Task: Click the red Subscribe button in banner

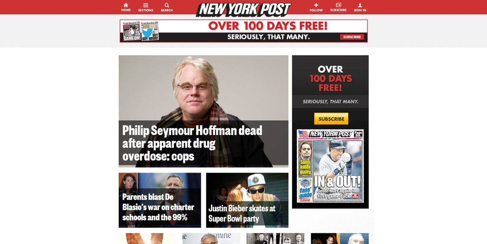Action: [x=352, y=37]
